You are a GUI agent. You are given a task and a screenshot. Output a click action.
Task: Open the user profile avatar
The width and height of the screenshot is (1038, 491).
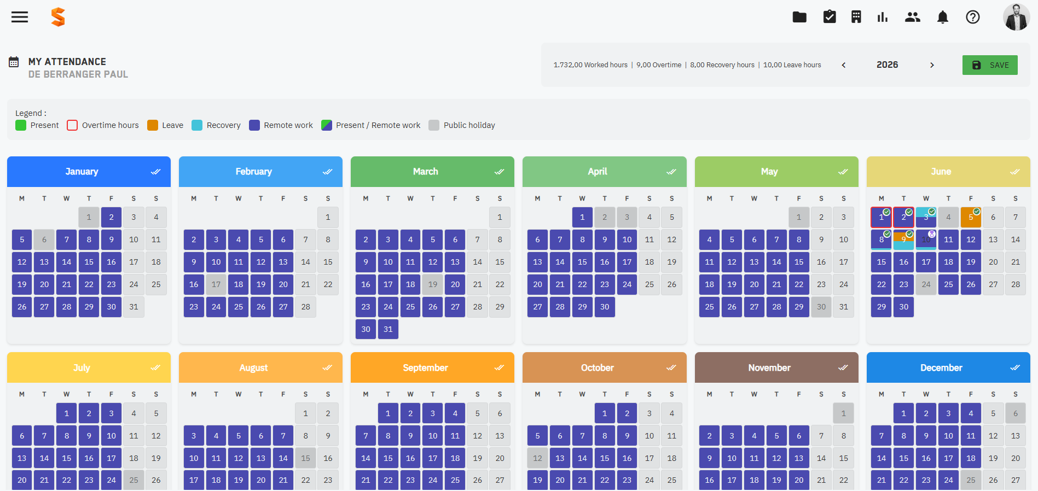tap(1017, 17)
